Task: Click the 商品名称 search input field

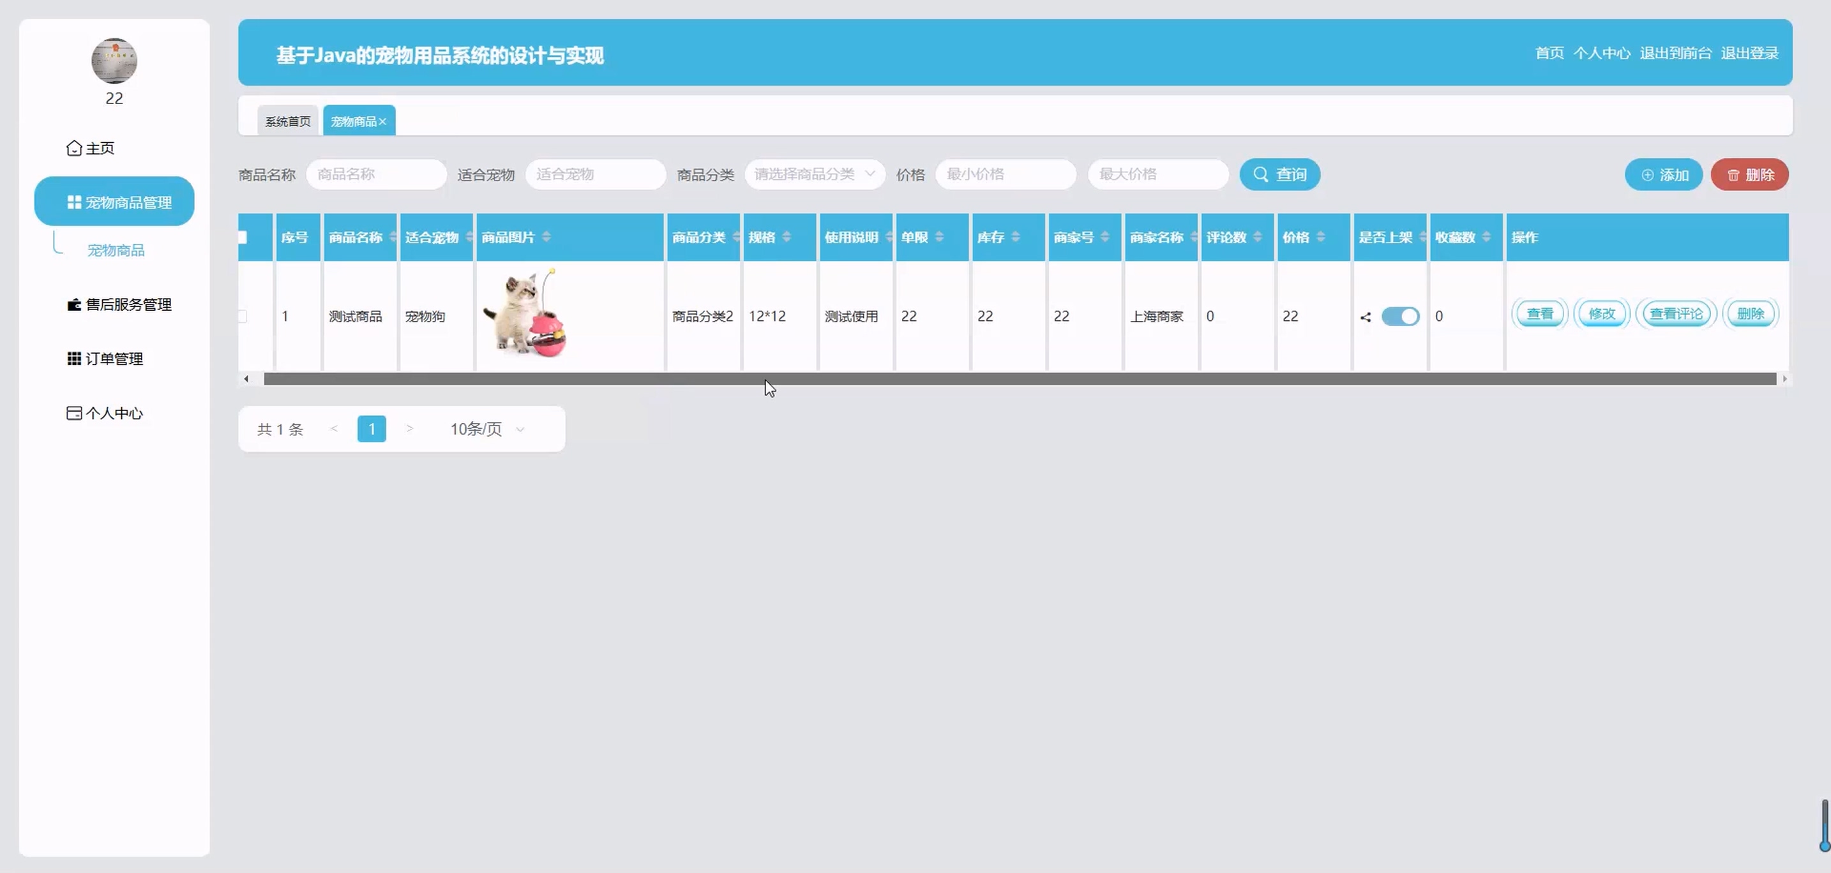Action: coord(376,174)
